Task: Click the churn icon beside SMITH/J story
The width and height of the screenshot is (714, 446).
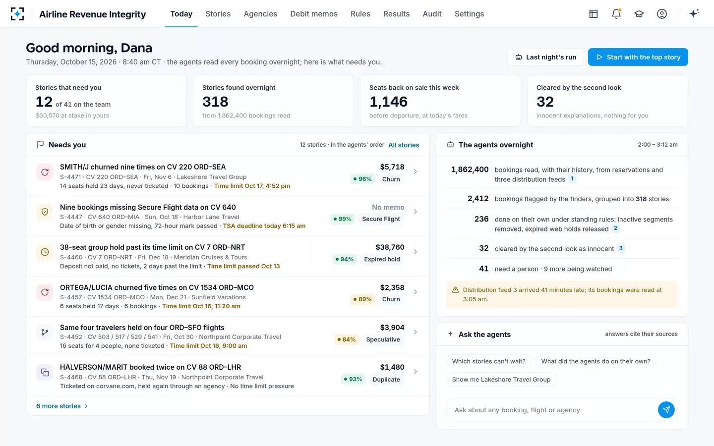Action: point(45,172)
